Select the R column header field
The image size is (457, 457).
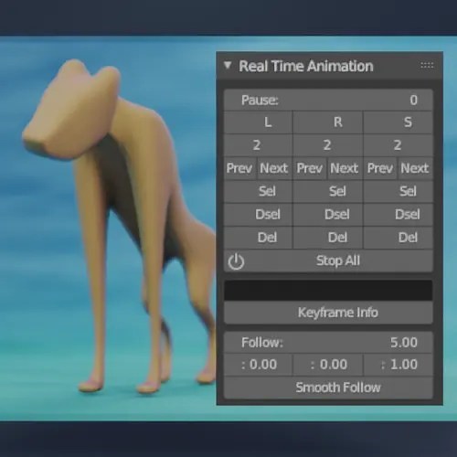(x=328, y=122)
